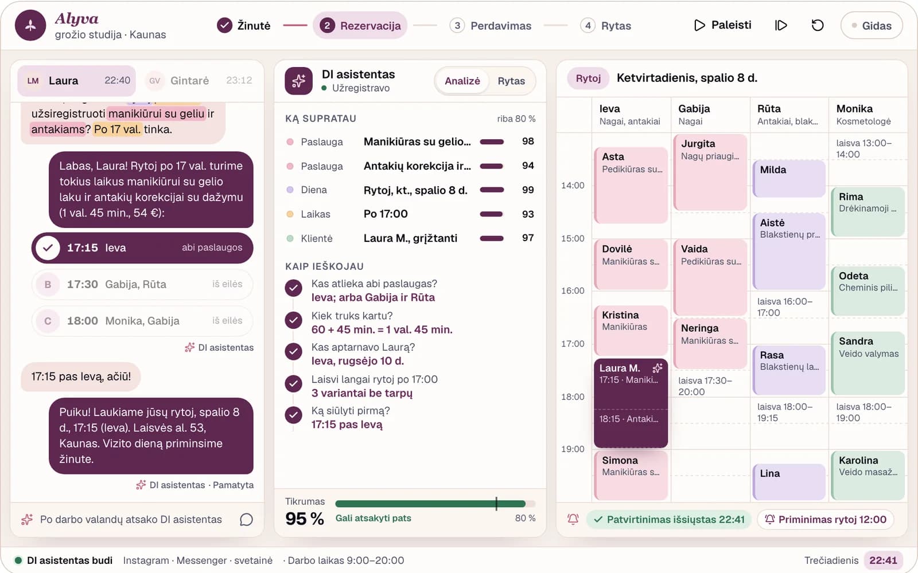Click the checkmark next to 'Kas aptarnavo Laurą?'
The image size is (918, 573).
[x=294, y=352]
